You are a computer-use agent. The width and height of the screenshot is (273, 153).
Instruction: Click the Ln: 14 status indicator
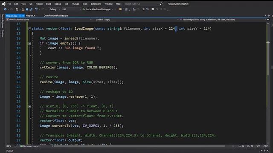(x=241, y=146)
